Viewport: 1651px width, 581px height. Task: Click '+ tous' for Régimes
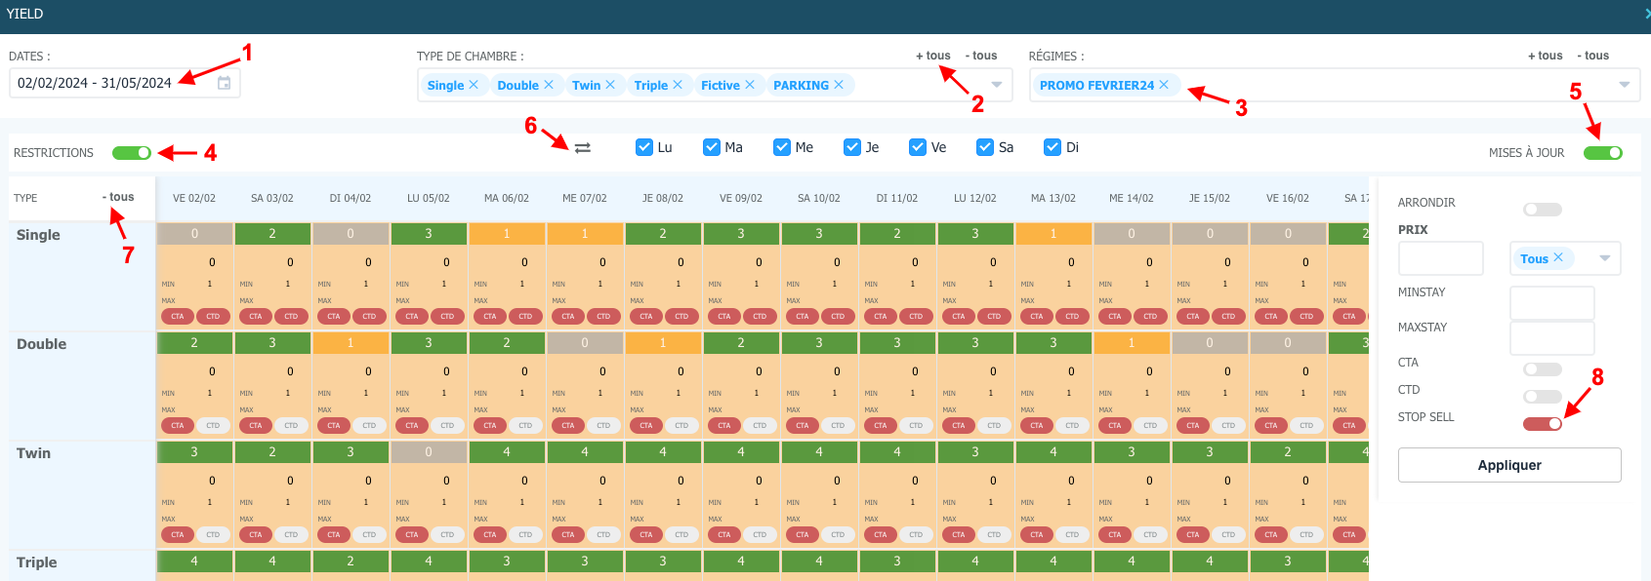tap(1546, 56)
